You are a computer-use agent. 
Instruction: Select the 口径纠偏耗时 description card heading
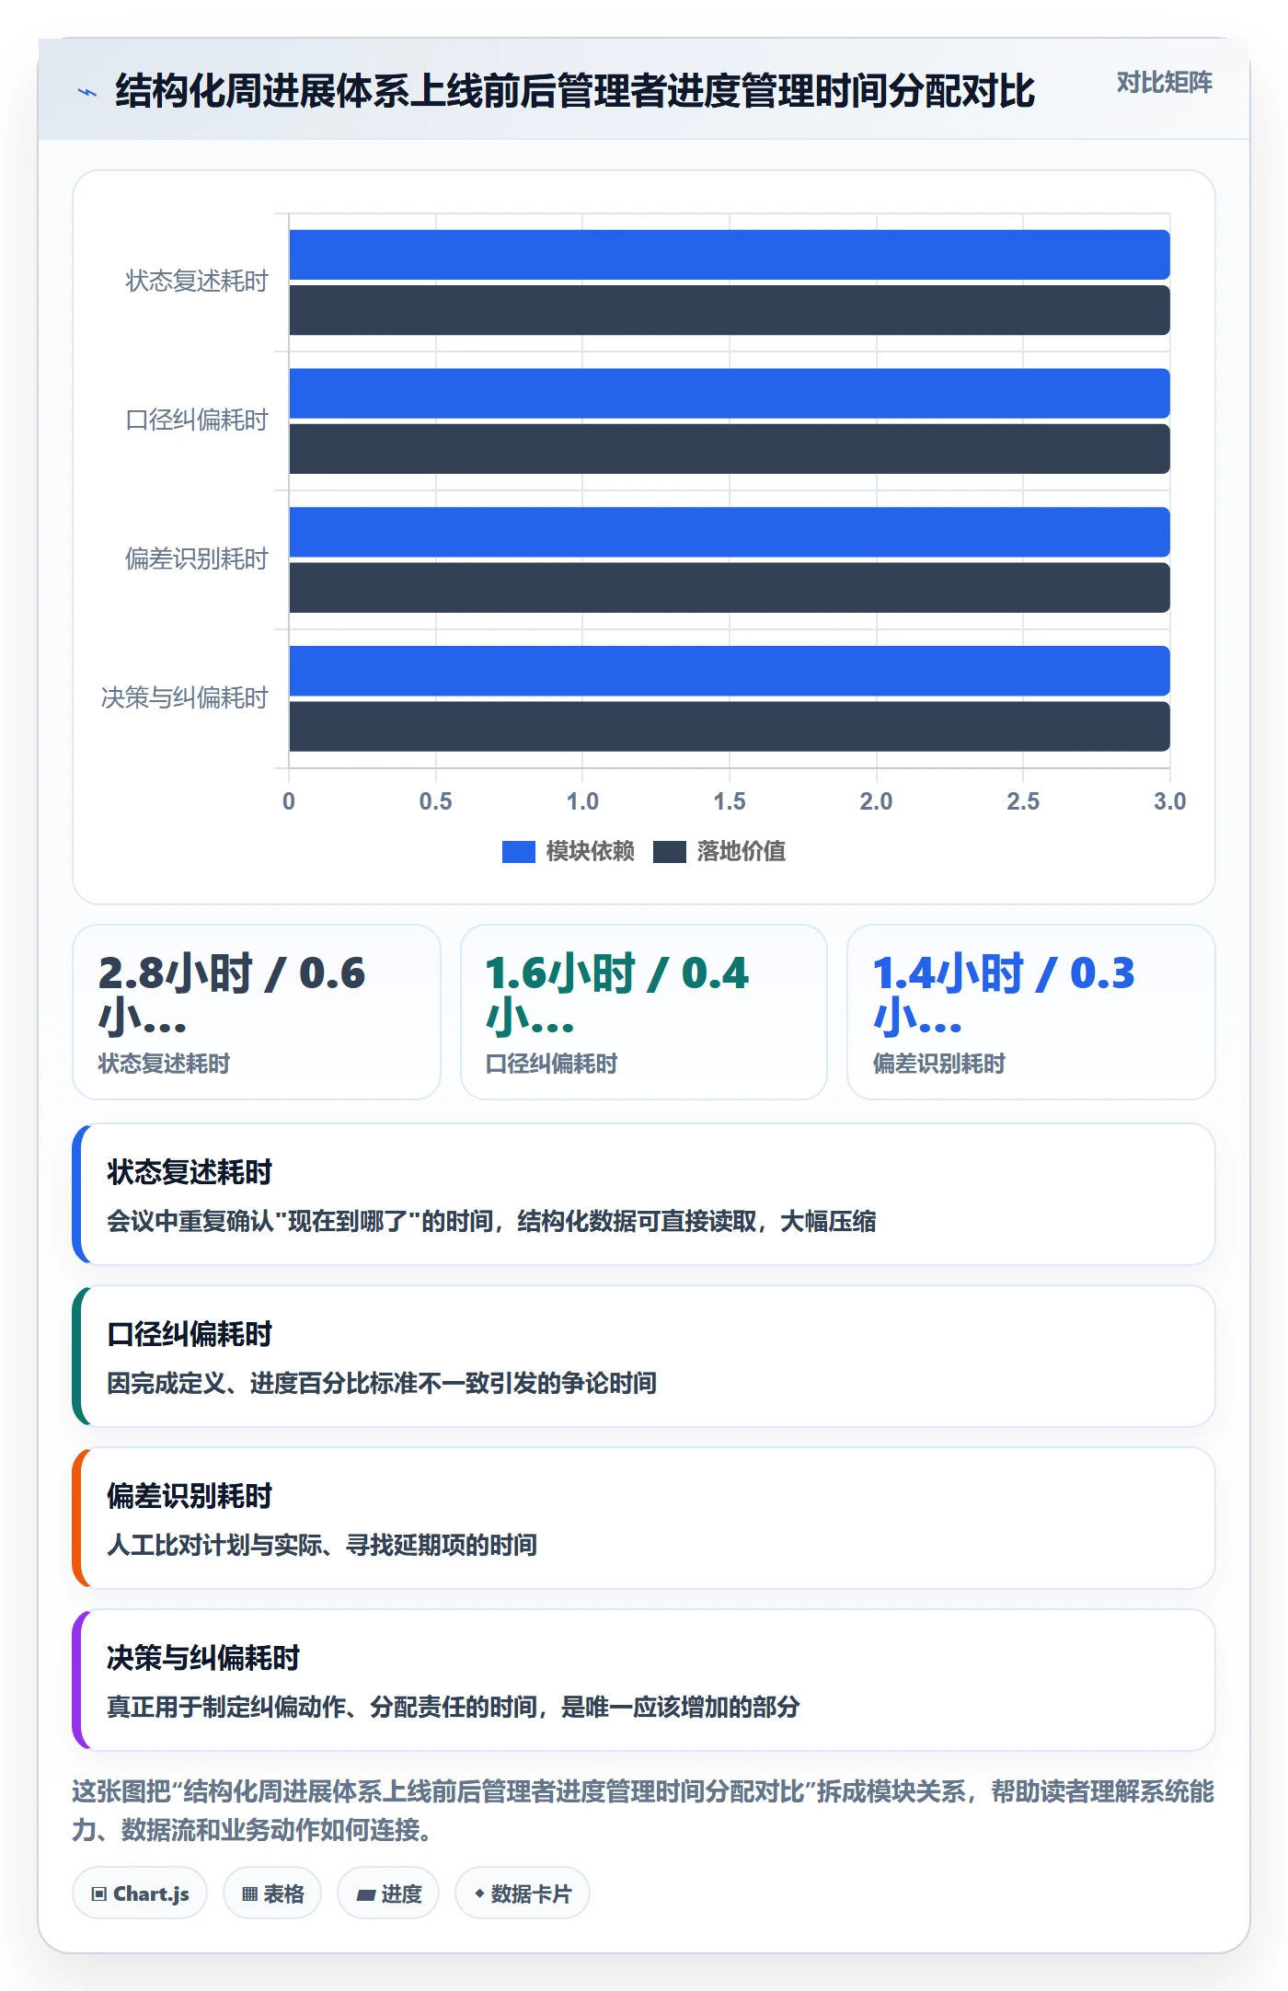pos(190,1334)
